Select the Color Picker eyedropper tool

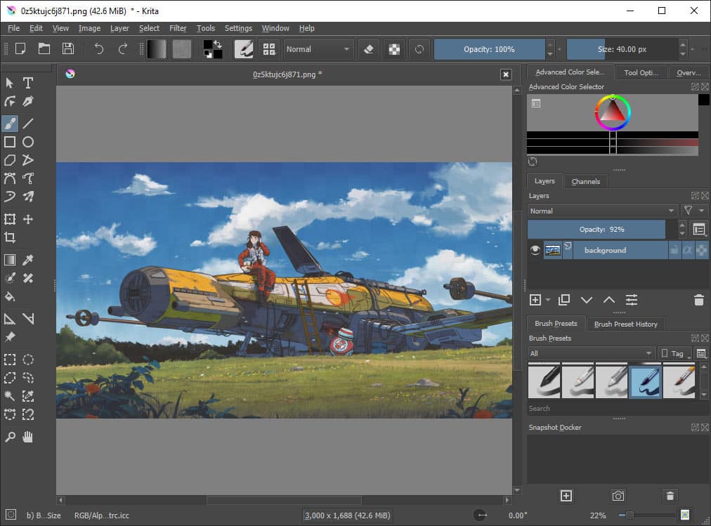coord(28,260)
